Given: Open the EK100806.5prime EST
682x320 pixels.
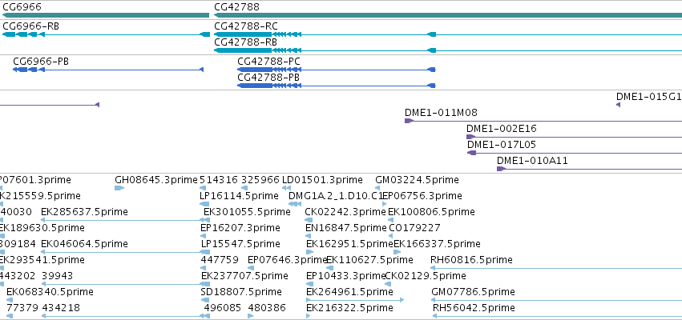Looking at the screenshot, I should pyautogui.click(x=390, y=220).
